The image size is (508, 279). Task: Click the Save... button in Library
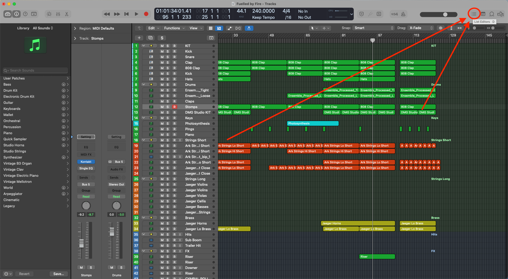59,274
